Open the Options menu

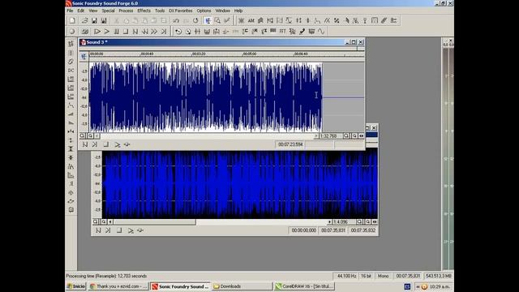(x=204, y=11)
